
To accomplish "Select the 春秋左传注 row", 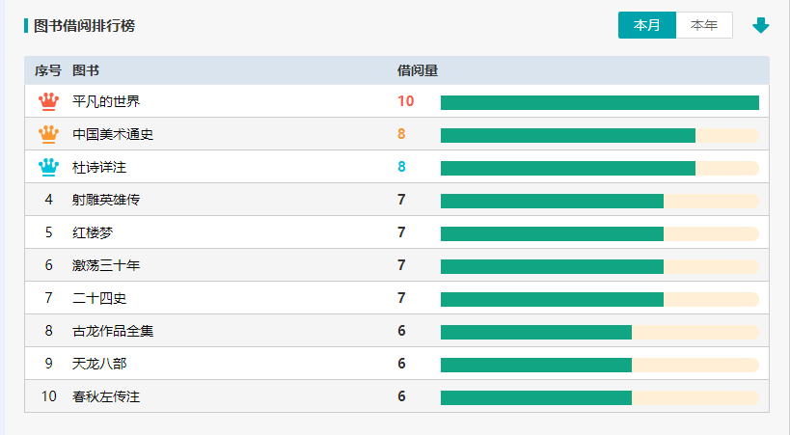I will 106,396.
